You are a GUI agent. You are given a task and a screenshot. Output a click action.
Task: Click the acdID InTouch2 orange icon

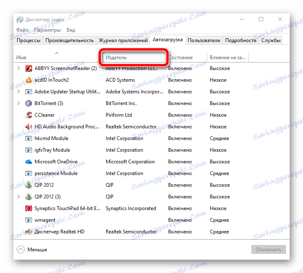point(29,80)
